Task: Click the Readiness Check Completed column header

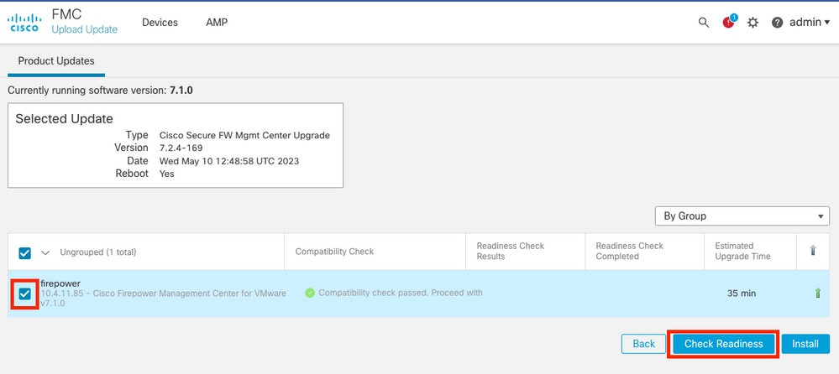Action: (x=629, y=251)
